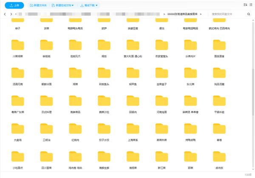Select the 麻婆豆腐 folder label
The image size is (255, 178).
(133, 28)
